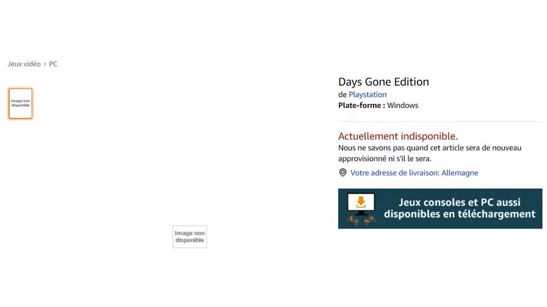Go to the PC breadcrumb category
Viewport: 547px width, 307px height.
(x=53, y=64)
